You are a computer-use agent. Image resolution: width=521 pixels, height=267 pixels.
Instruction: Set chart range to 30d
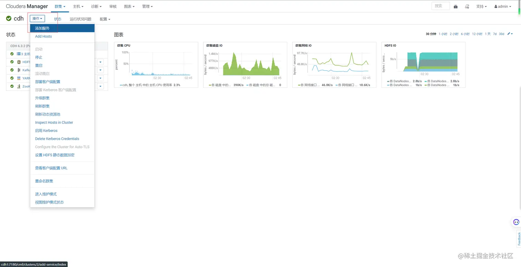click(502, 34)
